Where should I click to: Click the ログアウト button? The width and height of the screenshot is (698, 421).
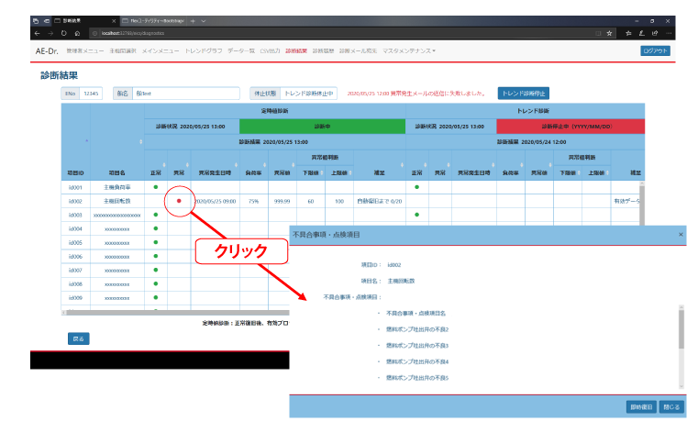655,50
